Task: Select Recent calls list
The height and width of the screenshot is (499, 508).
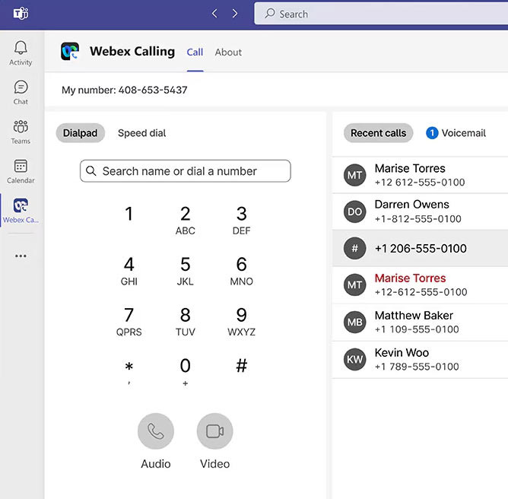Action: click(378, 133)
